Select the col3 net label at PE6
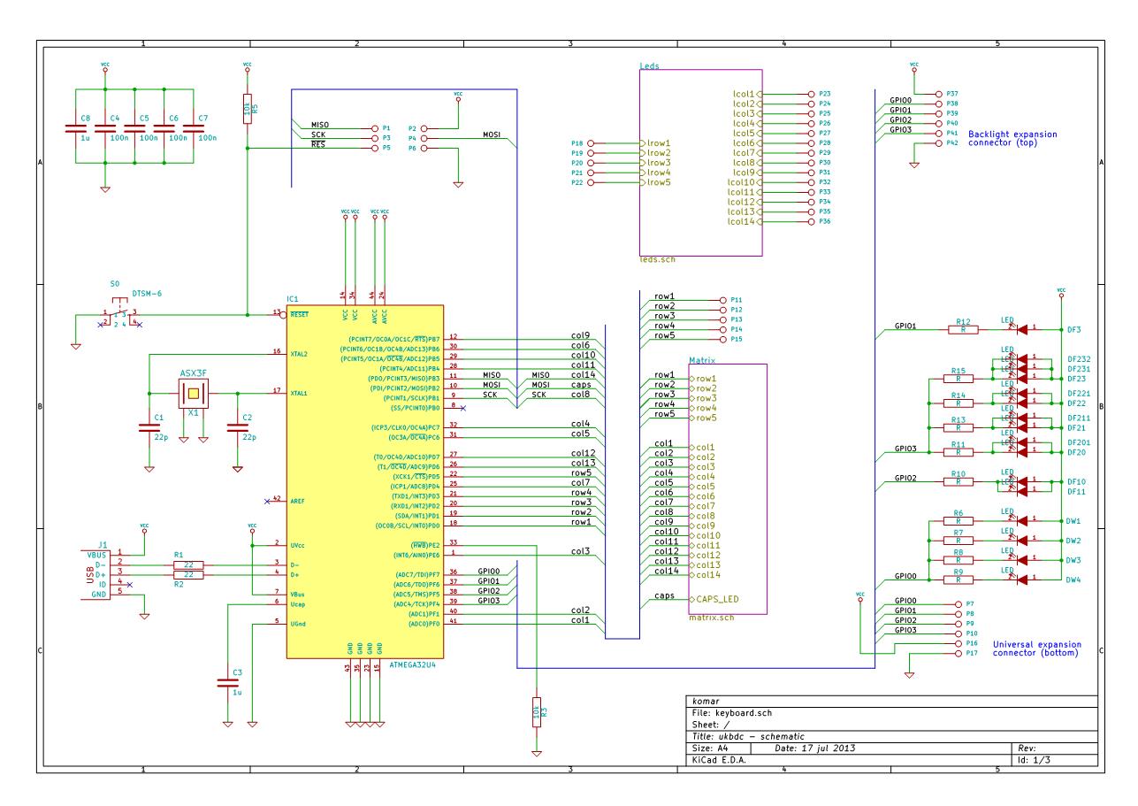Viewport: 1138px width, 806px height. point(580,552)
